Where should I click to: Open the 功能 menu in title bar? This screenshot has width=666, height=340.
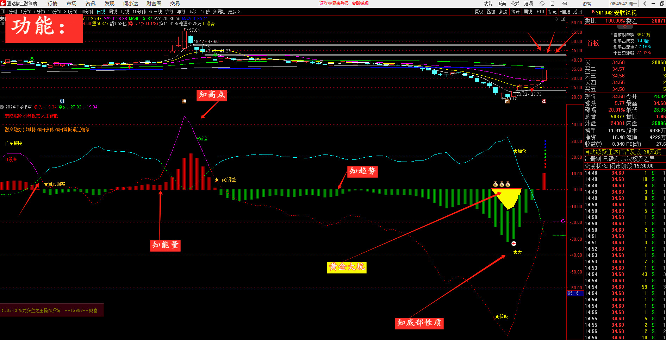click(488, 4)
